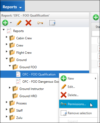Screen dimensions: 100x123
Task: Click the remove selection eraser icon in toolbar
Action: click(52, 23)
